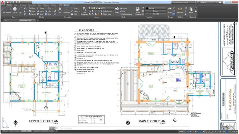Toggle layer on/off lightbulb in layer dropdown
The width and height of the screenshot is (239, 134).
point(89,8)
